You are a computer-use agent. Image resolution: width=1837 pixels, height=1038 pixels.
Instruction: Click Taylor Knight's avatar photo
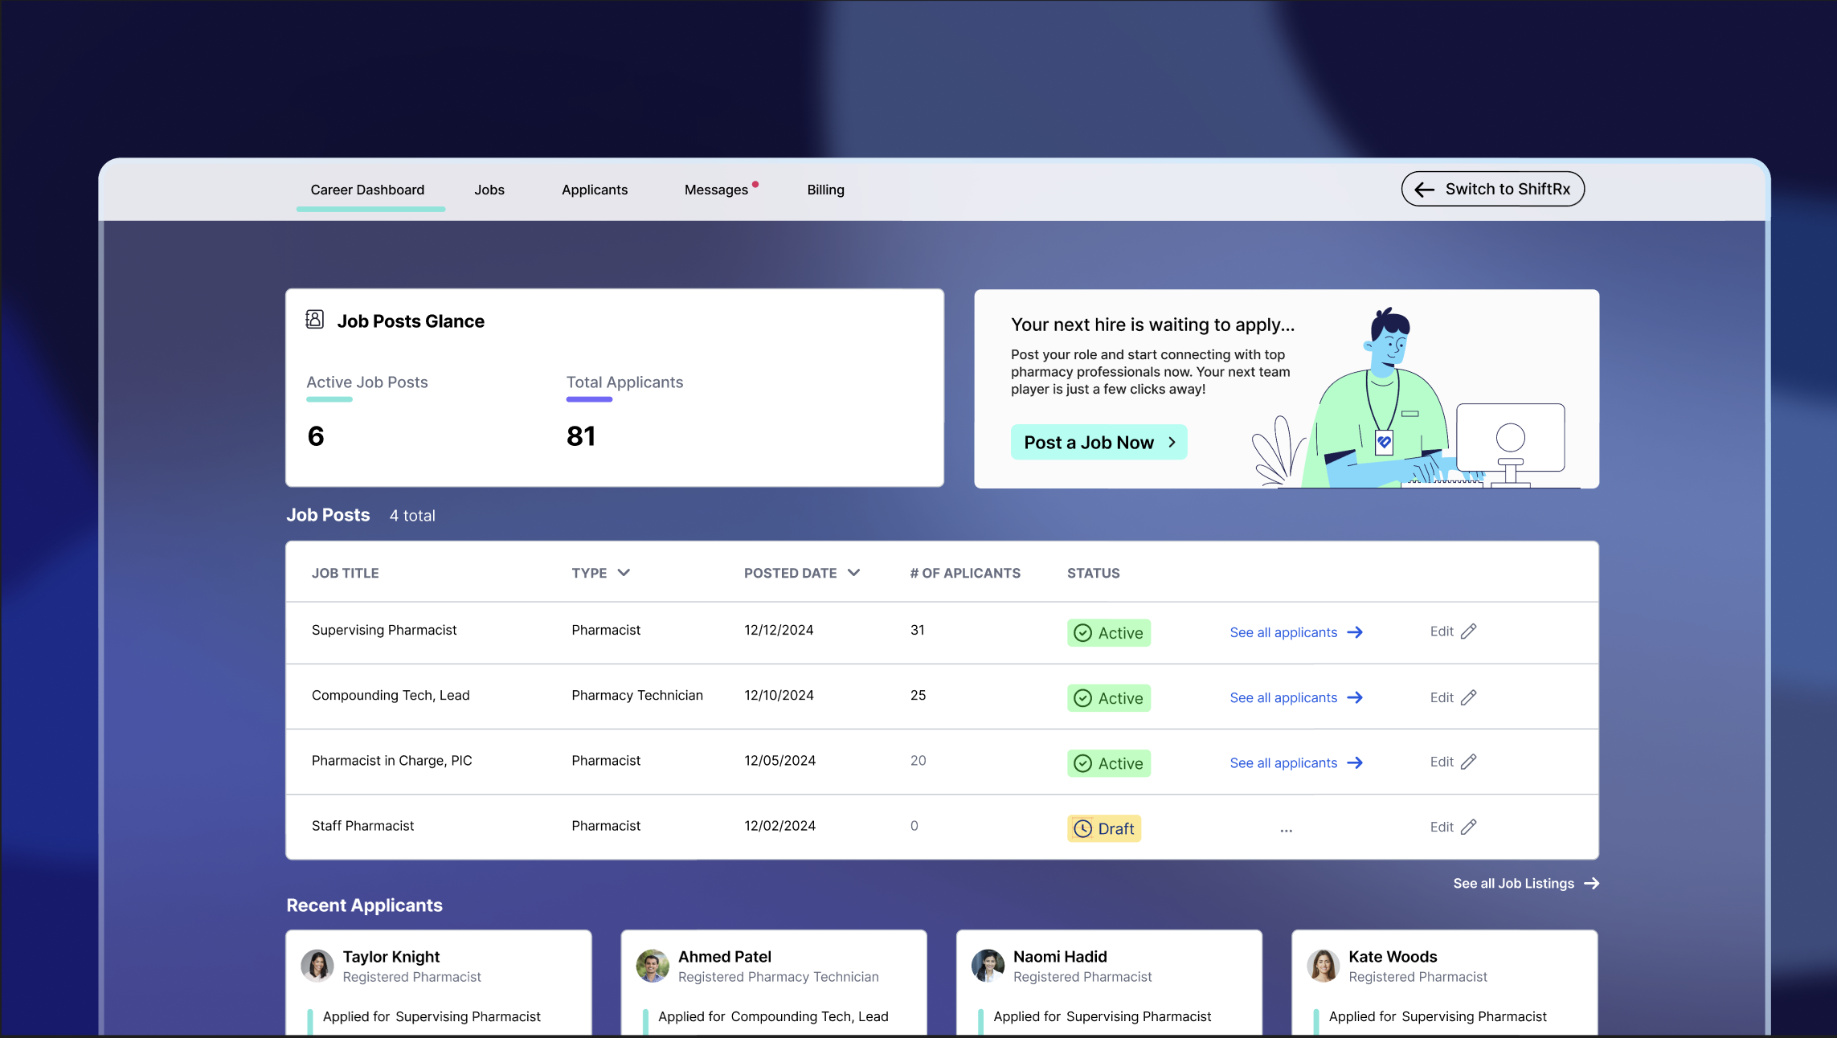317,966
